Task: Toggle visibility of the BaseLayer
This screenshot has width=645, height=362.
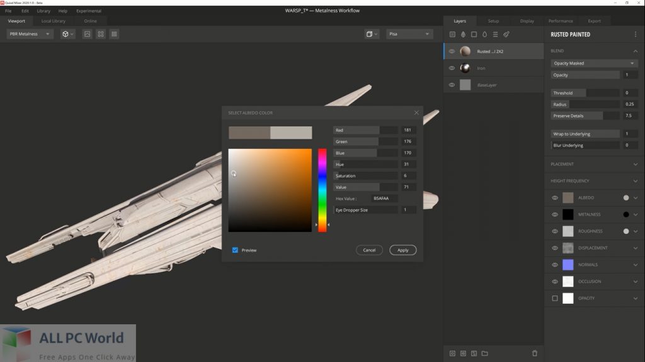Action: click(451, 84)
